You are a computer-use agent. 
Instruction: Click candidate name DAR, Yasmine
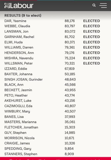click(x=15, y=21)
